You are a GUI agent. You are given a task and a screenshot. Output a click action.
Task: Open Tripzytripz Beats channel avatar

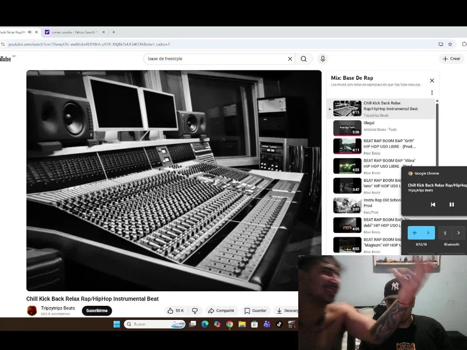click(x=32, y=311)
